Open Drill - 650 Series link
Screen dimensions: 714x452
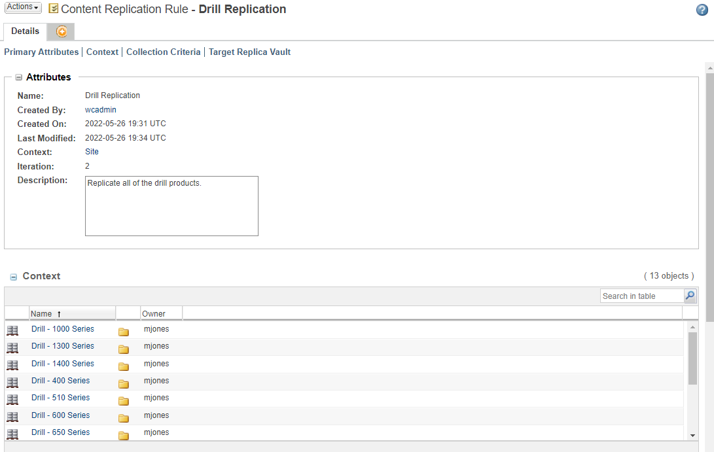(x=61, y=432)
